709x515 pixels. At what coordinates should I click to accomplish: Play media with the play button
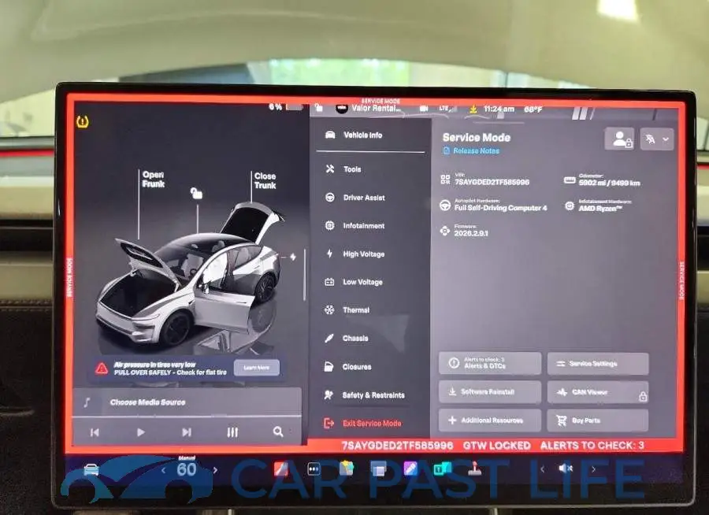point(141,432)
